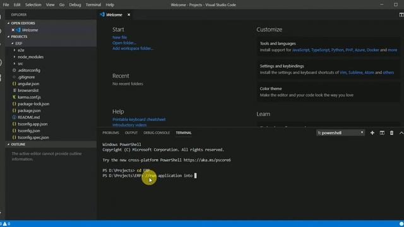Split the terminal panel
404x227 pixels.
tap(382, 133)
